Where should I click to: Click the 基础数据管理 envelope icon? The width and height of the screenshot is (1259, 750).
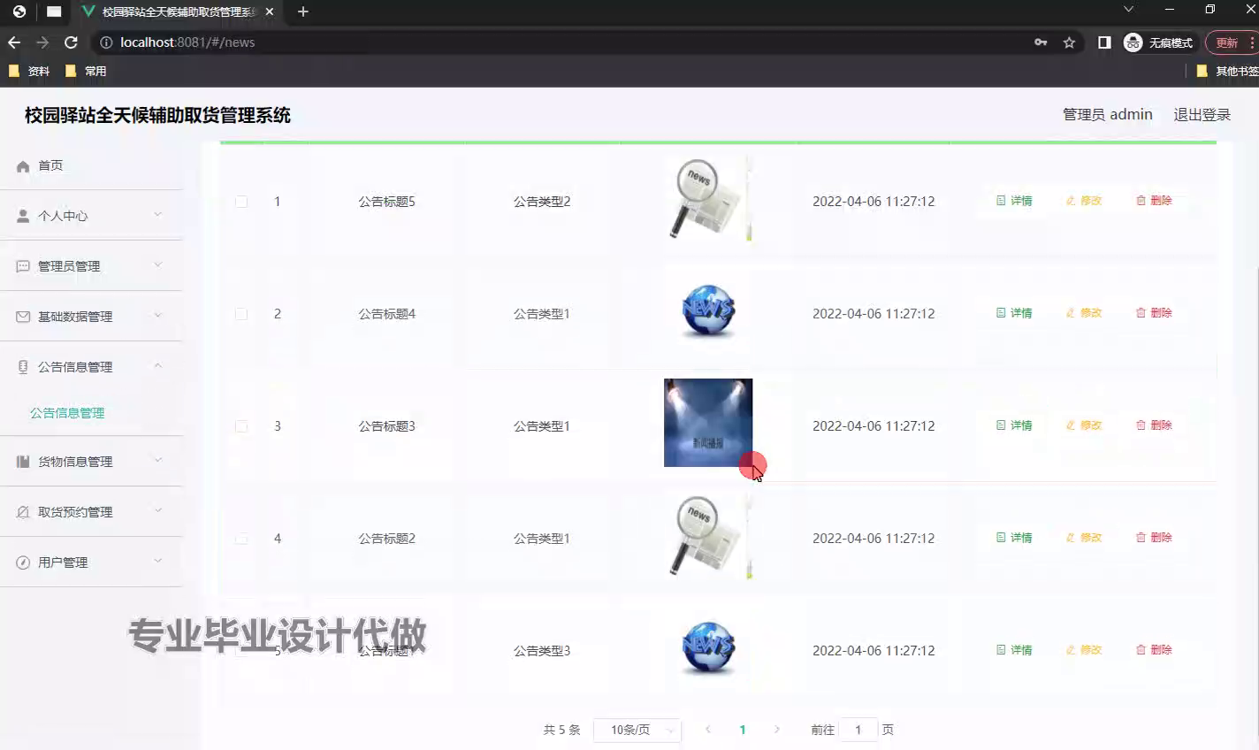[x=23, y=317]
